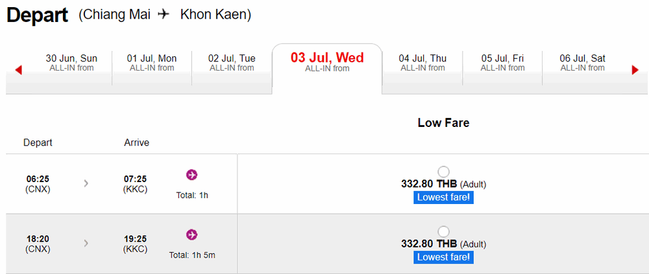Switch to the 01 Jul, Mon tab

coord(152,63)
